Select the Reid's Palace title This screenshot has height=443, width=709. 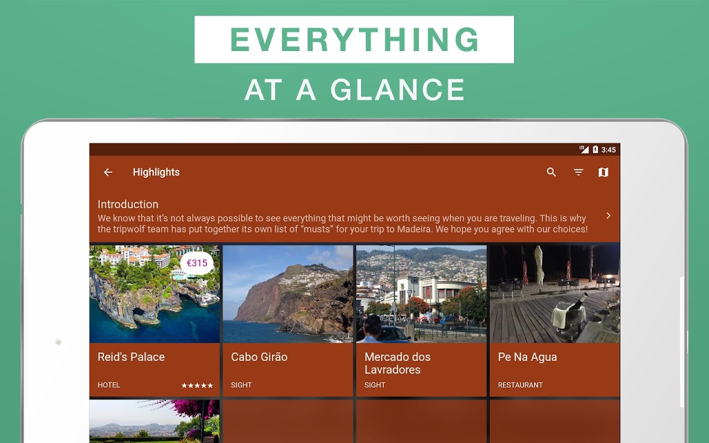pos(131,357)
